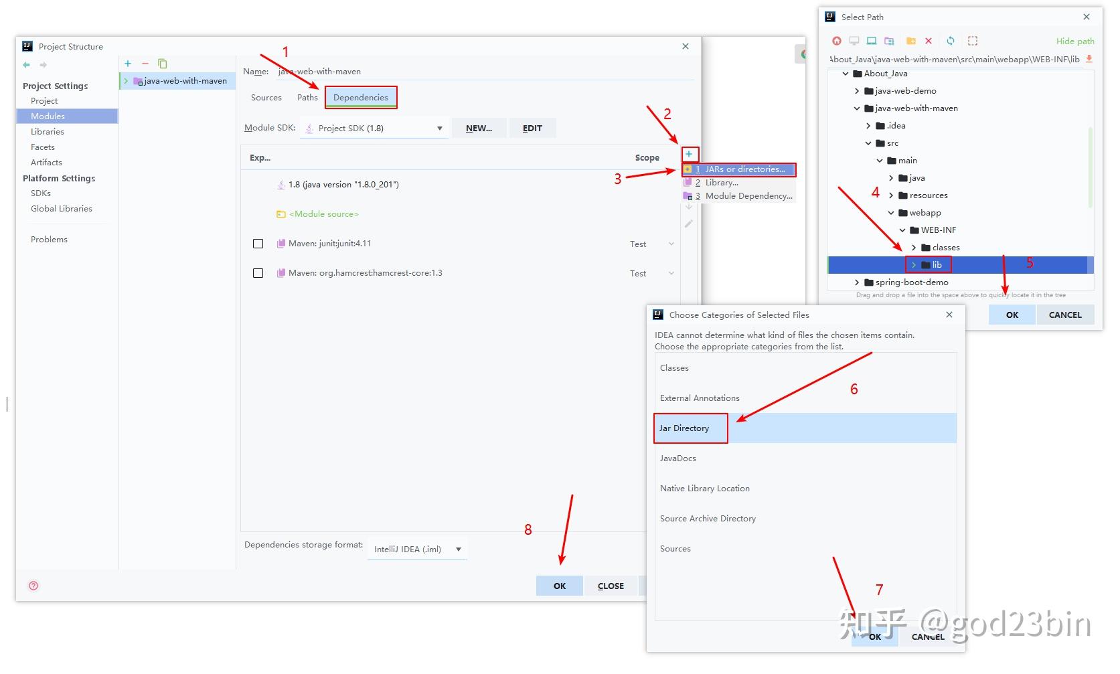Confirm Project Structure with OK button

click(x=560, y=586)
